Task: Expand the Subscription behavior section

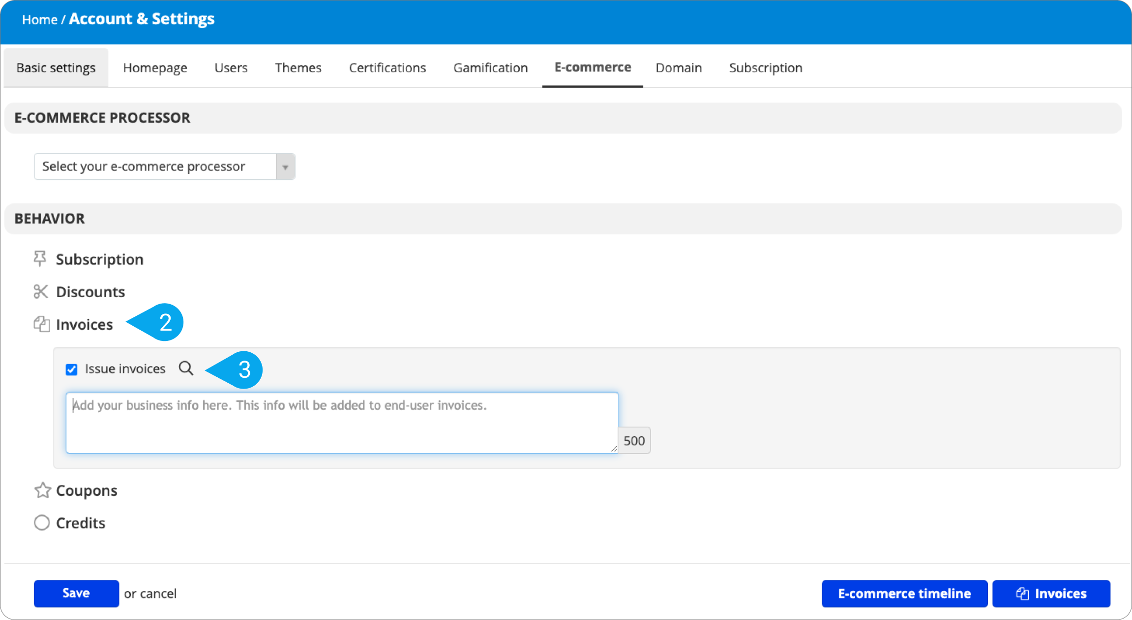Action: click(x=99, y=259)
